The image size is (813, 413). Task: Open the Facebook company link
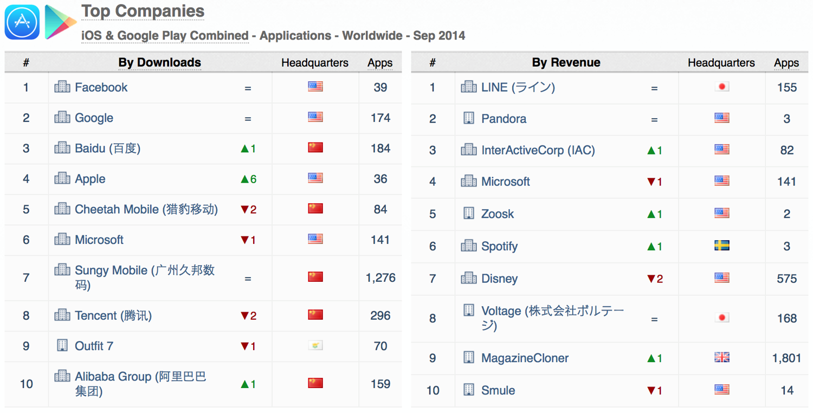101,87
